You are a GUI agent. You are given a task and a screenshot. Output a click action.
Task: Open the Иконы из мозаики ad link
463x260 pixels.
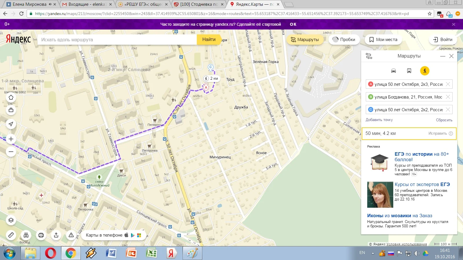click(x=400, y=216)
